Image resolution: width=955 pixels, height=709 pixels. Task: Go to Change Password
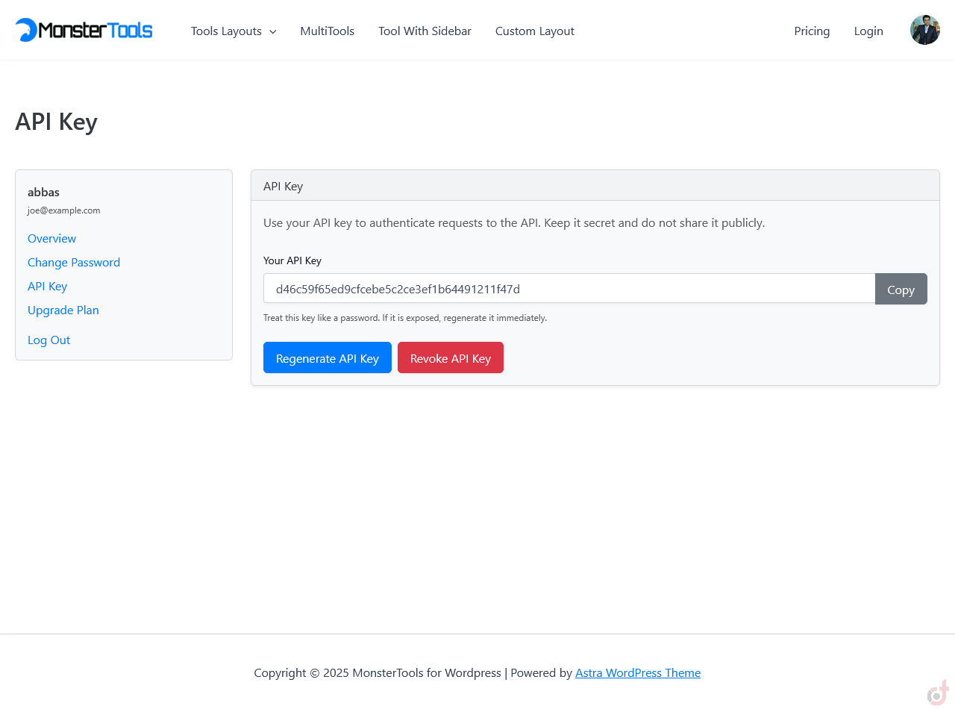pyautogui.click(x=74, y=263)
